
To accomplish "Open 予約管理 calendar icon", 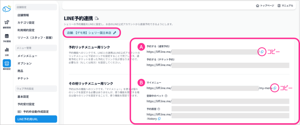I will click(6, 37).
